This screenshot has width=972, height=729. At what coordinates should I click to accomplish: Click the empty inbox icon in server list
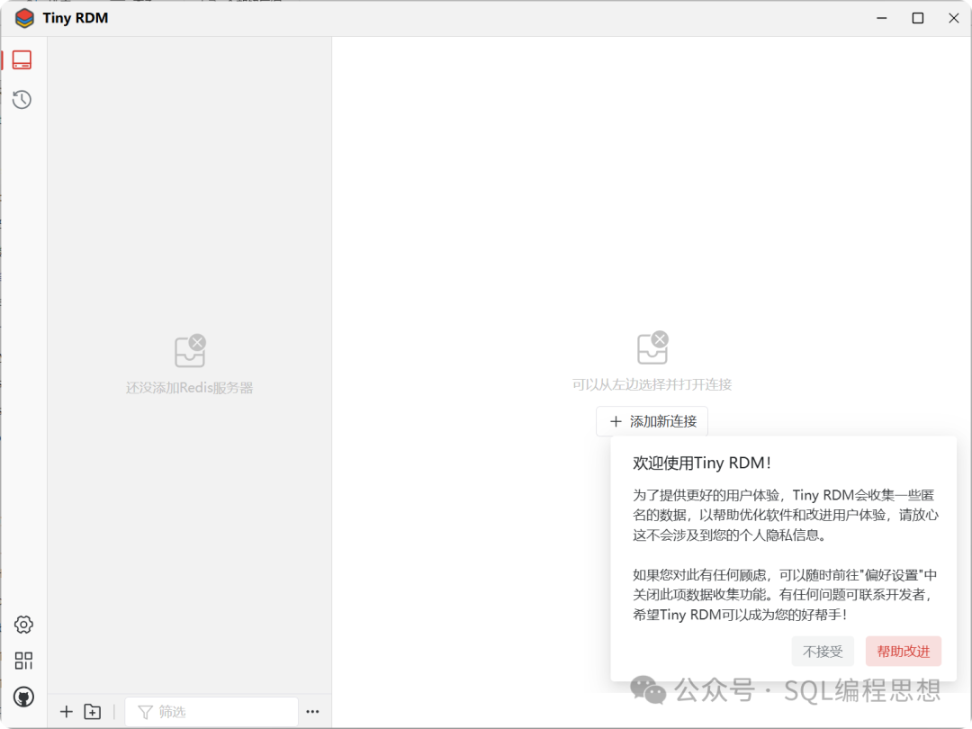point(190,351)
